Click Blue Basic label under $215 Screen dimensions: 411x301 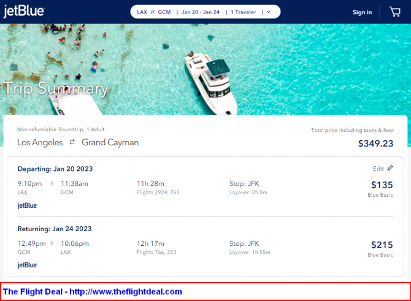coord(380,255)
